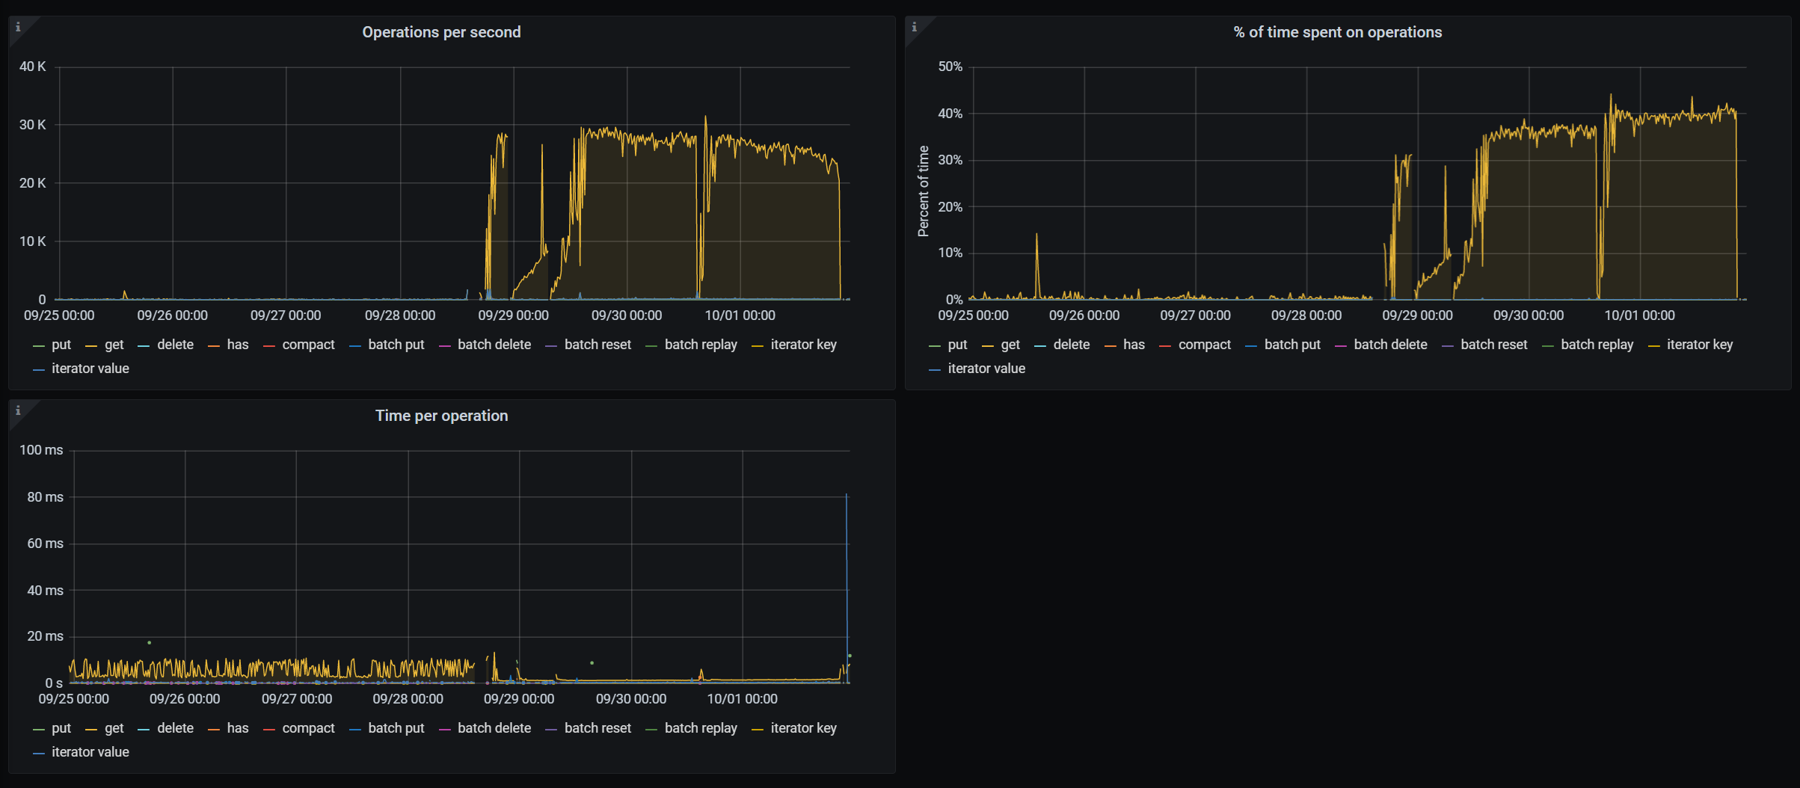
Task: Open the Operations per second panel title menu
Action: coord(441,31)
